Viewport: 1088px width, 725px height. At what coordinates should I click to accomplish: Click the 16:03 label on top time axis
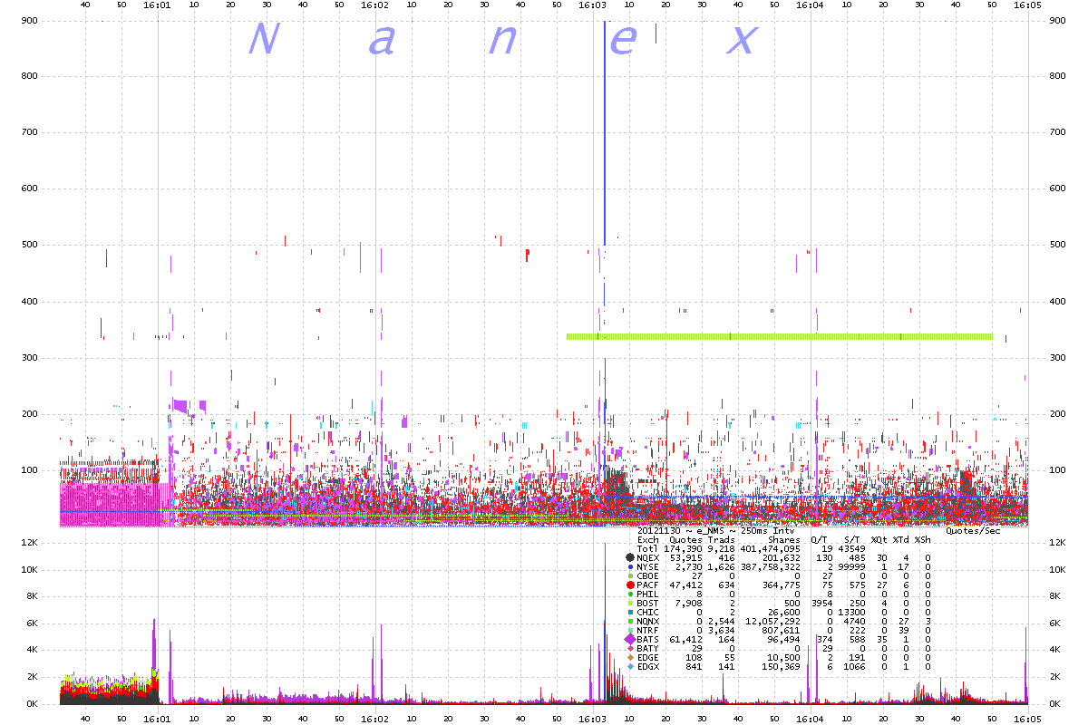592,5
